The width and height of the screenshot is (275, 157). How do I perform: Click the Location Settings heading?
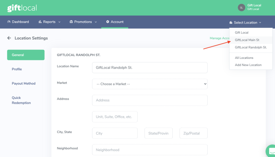tap(31, 38)
